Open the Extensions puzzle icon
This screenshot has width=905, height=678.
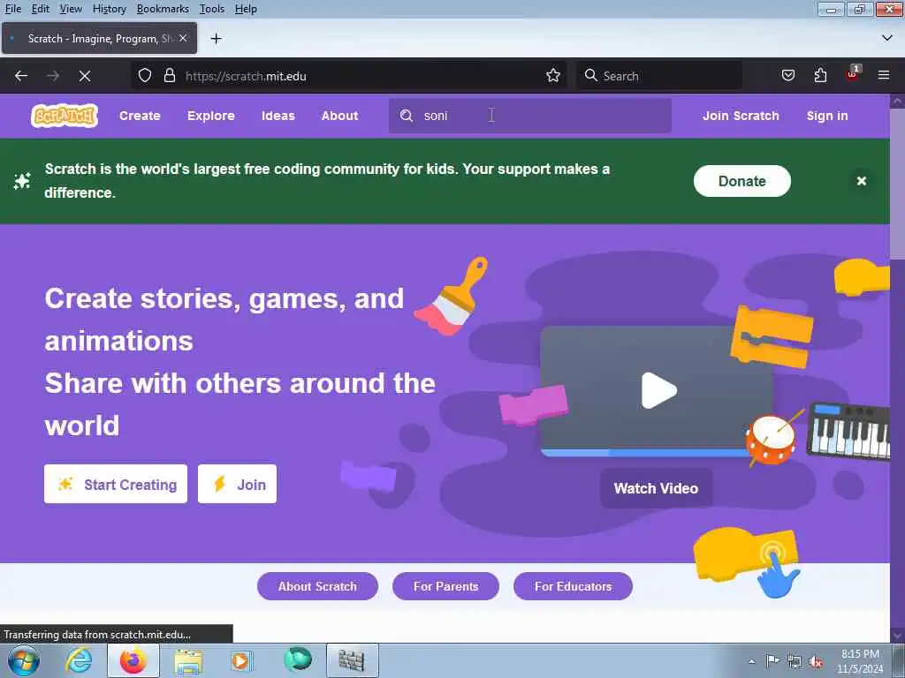click(x=820, y=76)
